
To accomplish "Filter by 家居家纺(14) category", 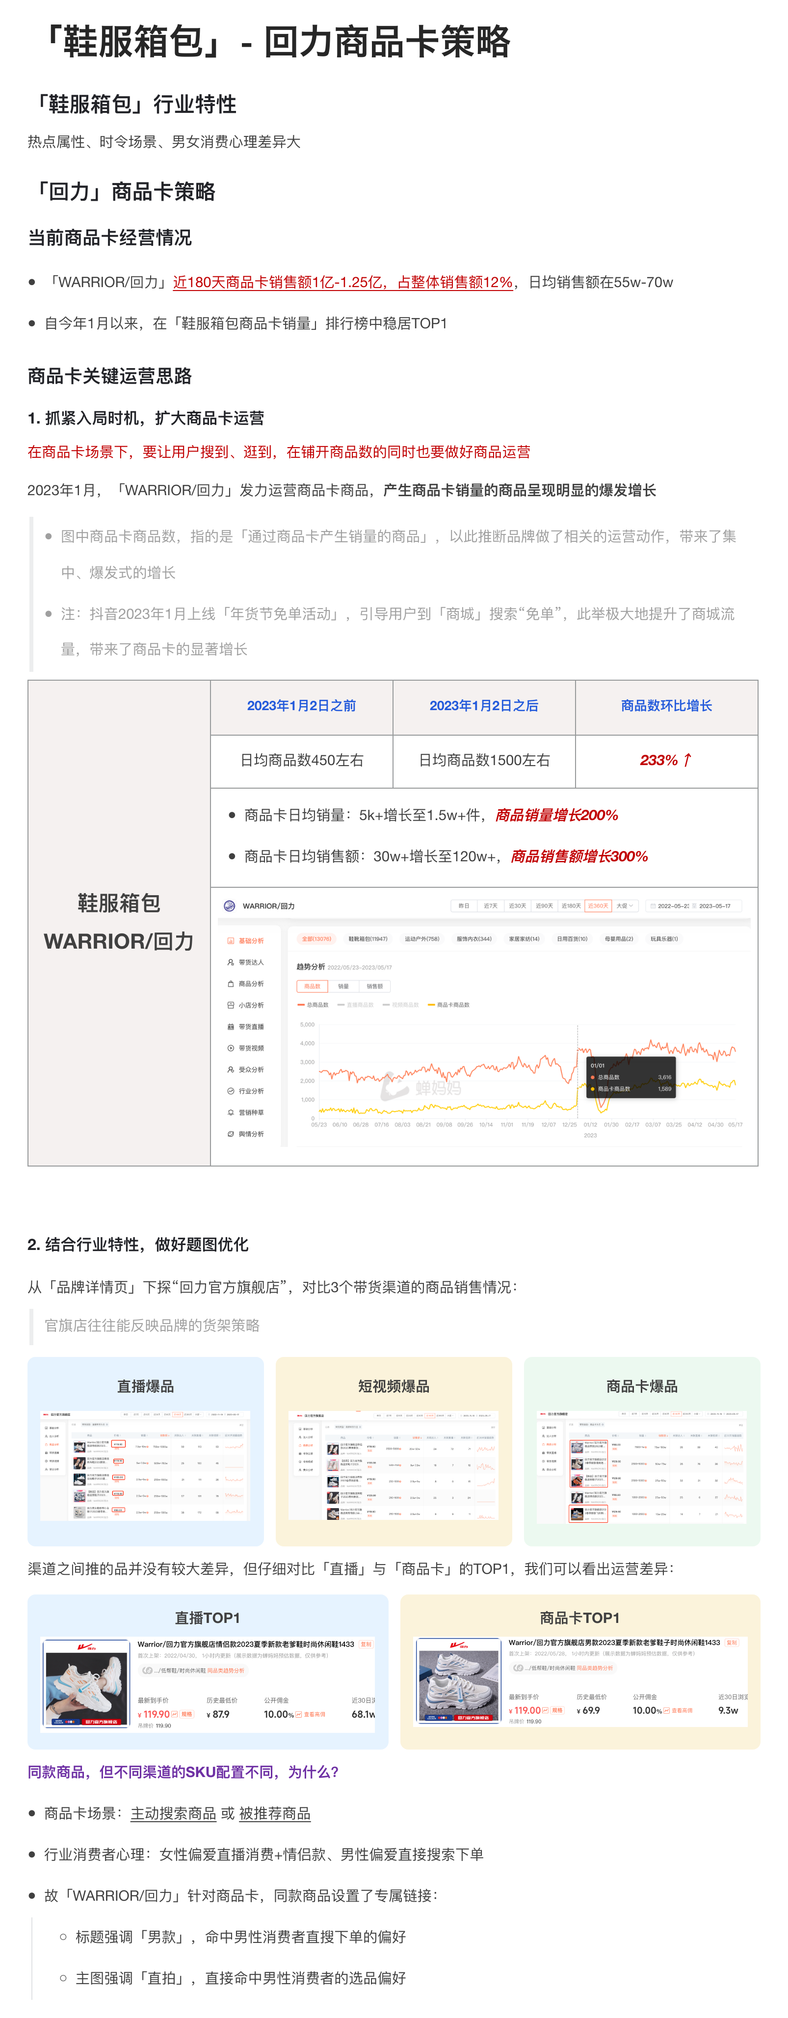I will [524, 938].
